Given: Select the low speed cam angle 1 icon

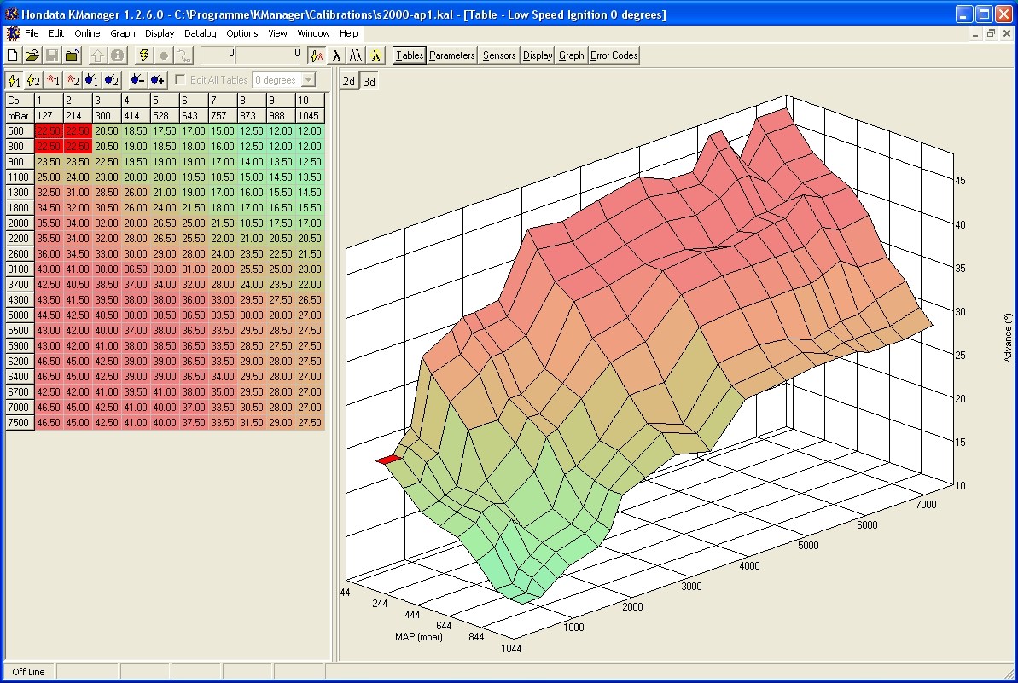Looking at the screenshot, I should click(x=91, y=80).
